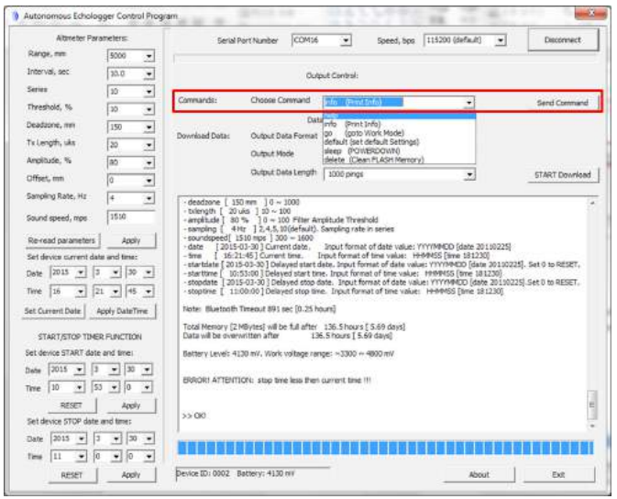617x499 pixels.
Task: Select 'delete (Clean FLASH Memory)' option
Action: [x=373, y=160]
